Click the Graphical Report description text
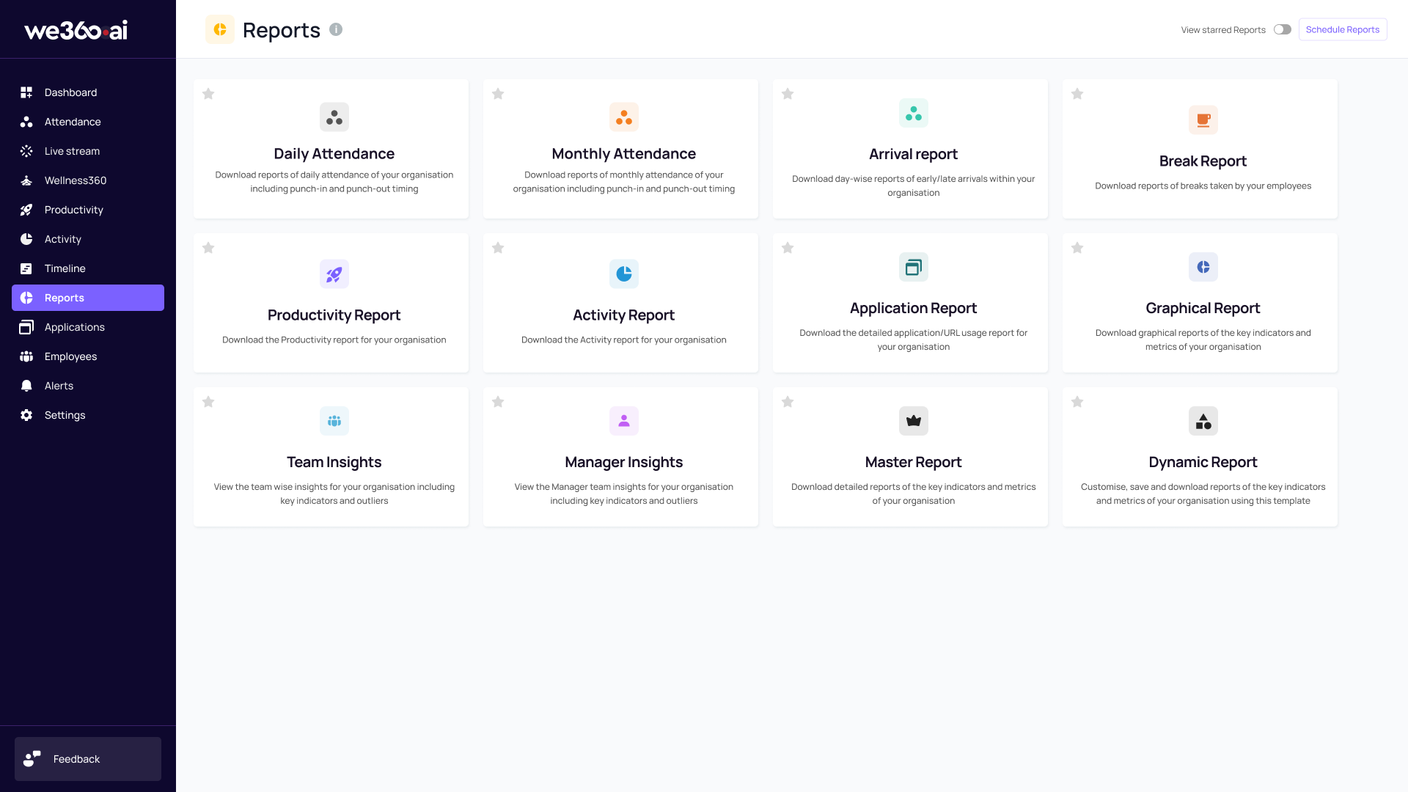Image resolution: width=1408 pixels, height=792 pixels. coord(1203,340)
